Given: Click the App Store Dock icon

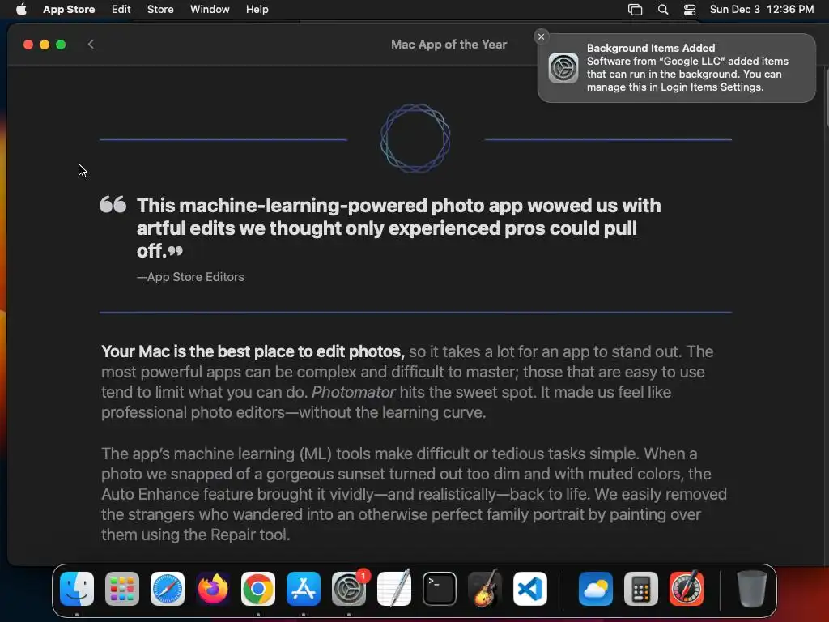Looking at the screenshot, I should point(304,589).
